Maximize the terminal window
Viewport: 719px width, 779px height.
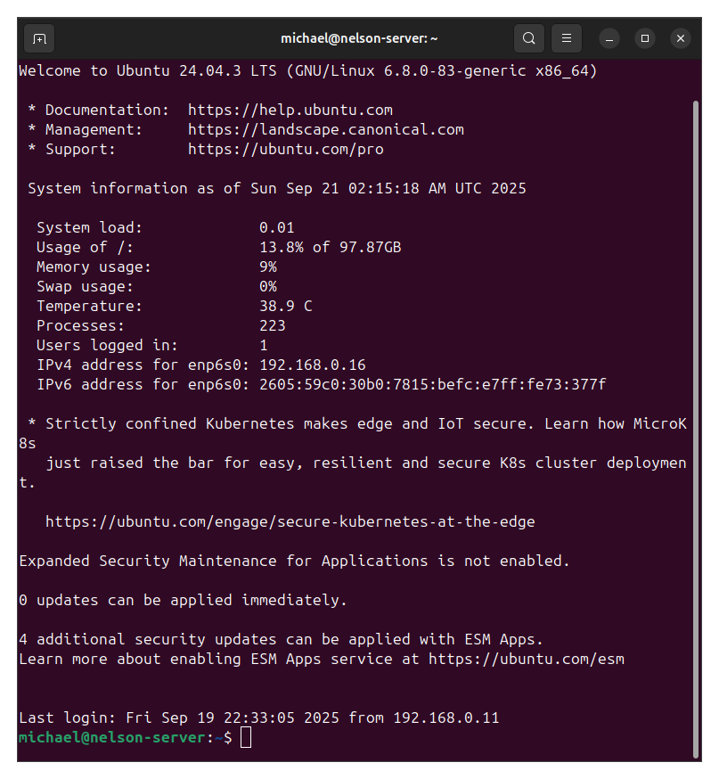(645, 38)
